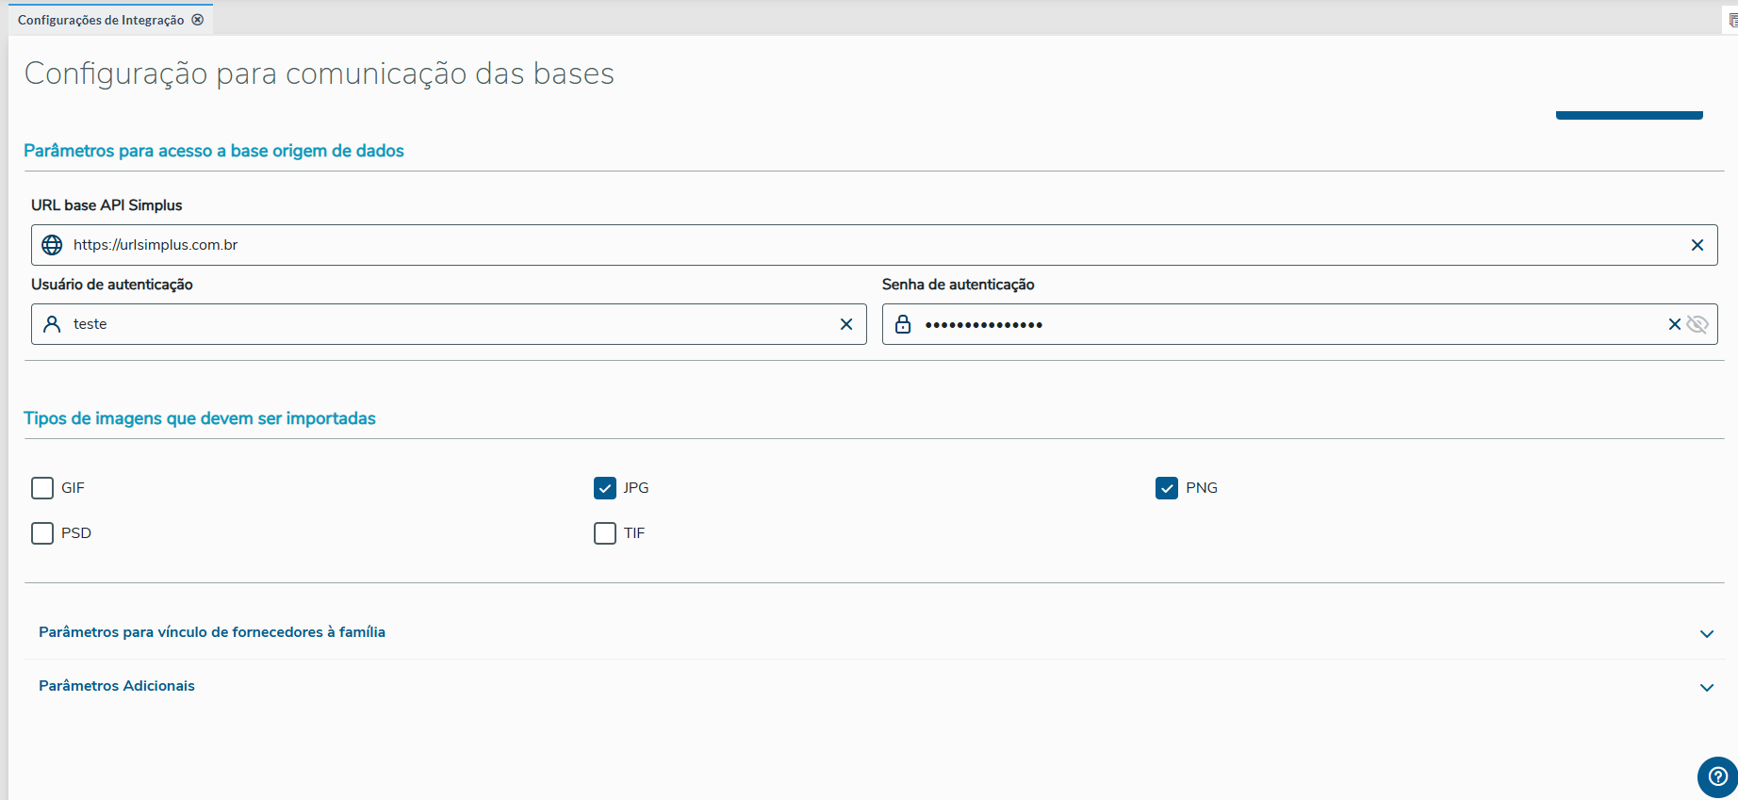This screenshot has width=1738, height=800.
Task: Close the Configurações de Integração tab
Action: coord(198,20)
